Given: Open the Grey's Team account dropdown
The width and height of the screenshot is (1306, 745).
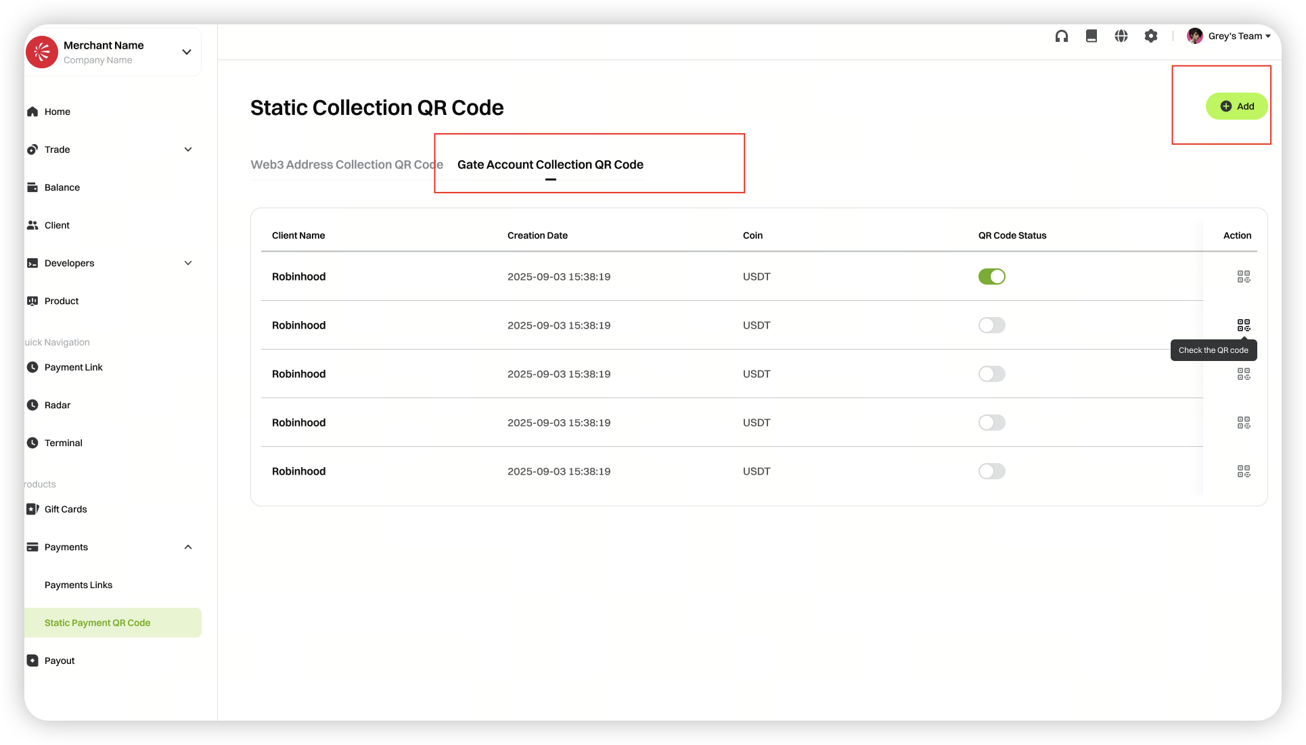Looking at the screenshot, I should [x=1234, y=37].
